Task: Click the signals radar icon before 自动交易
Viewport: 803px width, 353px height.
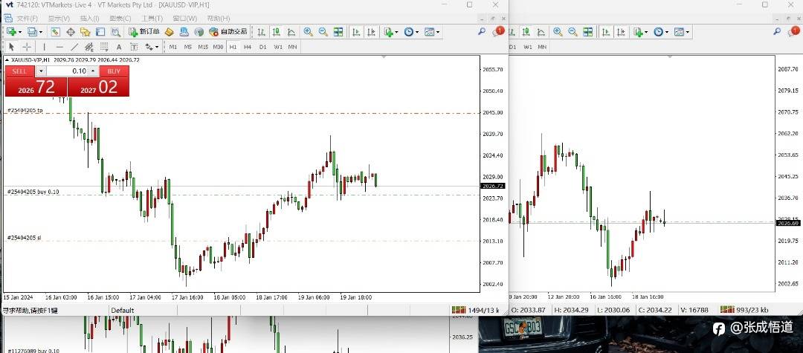Action: 199,32
